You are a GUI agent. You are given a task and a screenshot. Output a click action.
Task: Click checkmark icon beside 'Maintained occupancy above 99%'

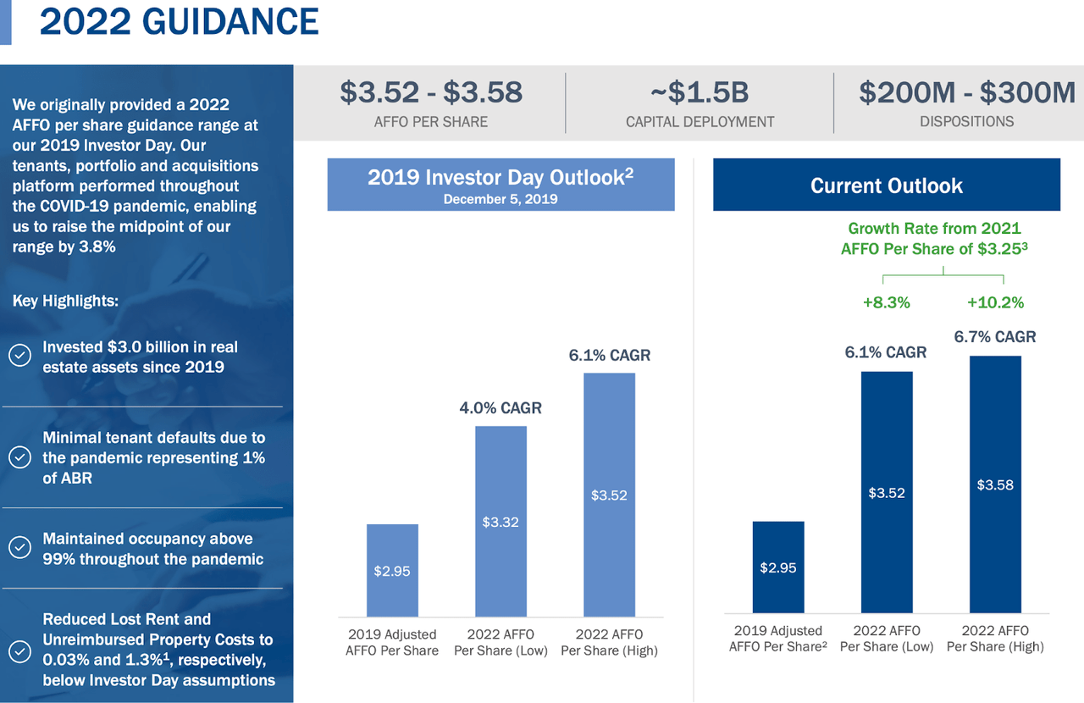click(x=19, y=548)
